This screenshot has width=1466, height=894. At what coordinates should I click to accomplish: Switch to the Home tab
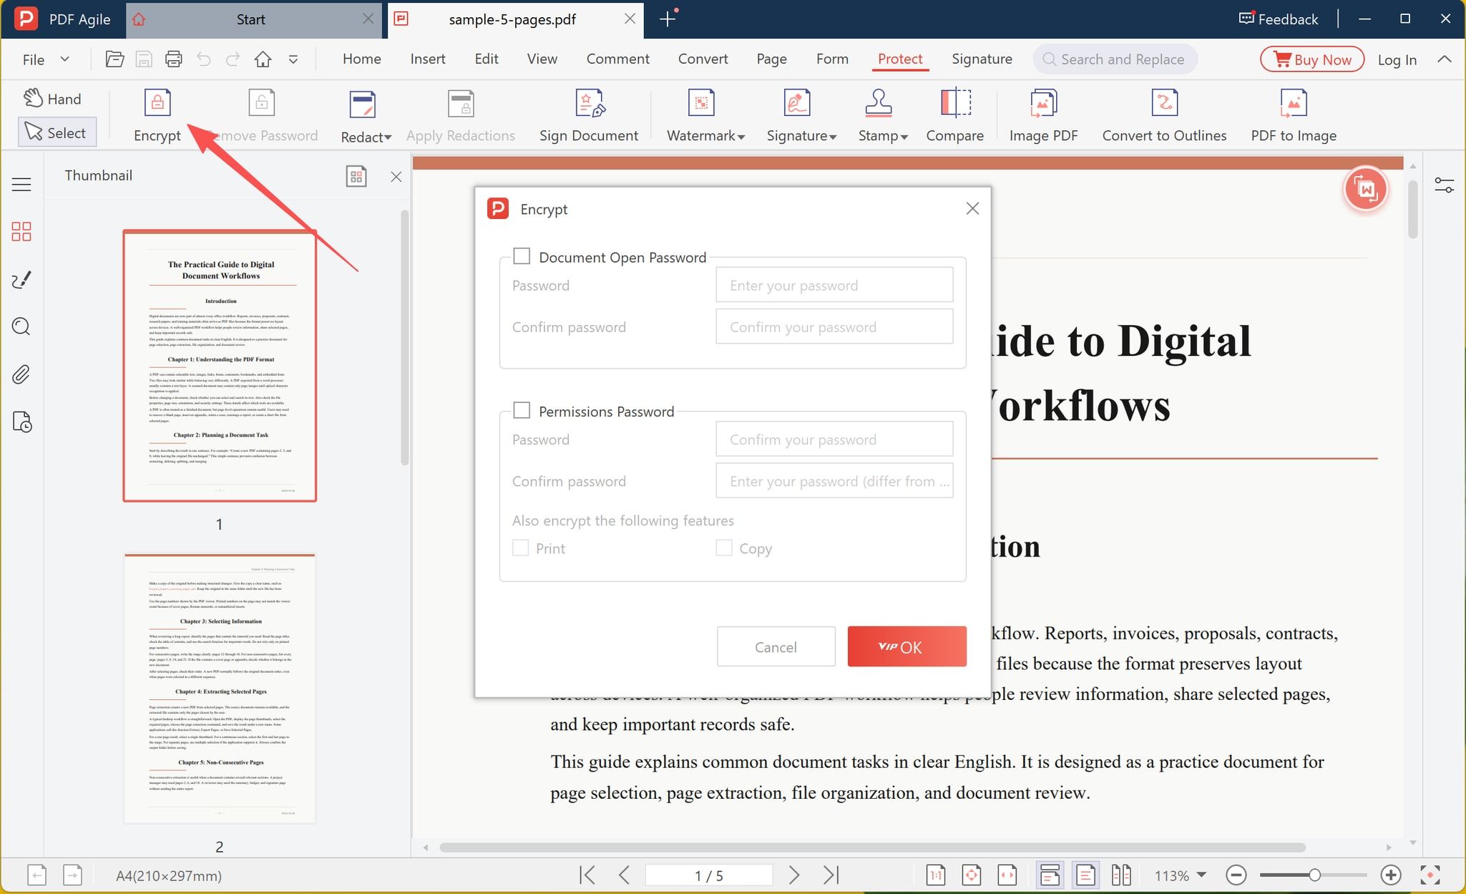[x=361, y=59]
